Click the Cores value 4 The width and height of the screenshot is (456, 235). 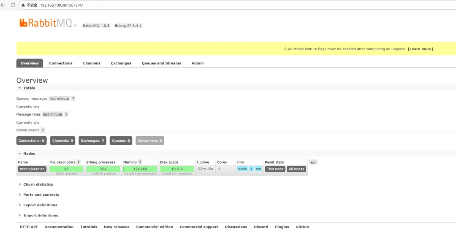219,169
